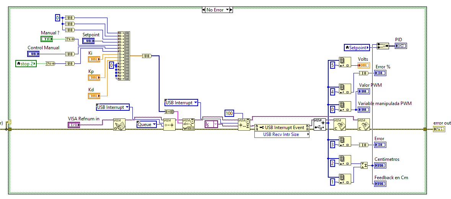
Task: Select the stop 2 Boolean local variable
Action: (26, 63)
